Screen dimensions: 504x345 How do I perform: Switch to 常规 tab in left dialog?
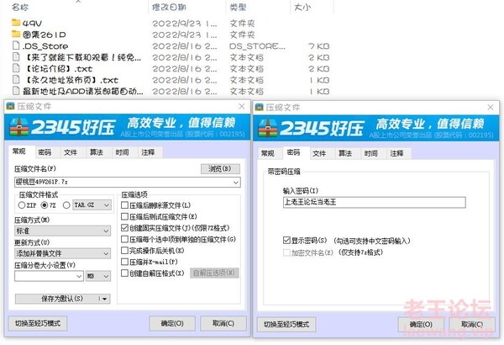19,151
